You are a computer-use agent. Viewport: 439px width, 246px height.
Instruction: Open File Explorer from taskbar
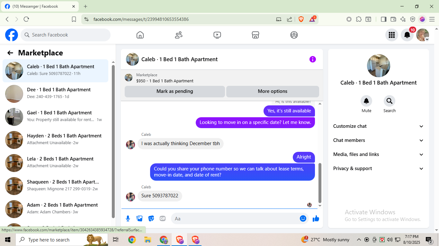click(148, 240)
